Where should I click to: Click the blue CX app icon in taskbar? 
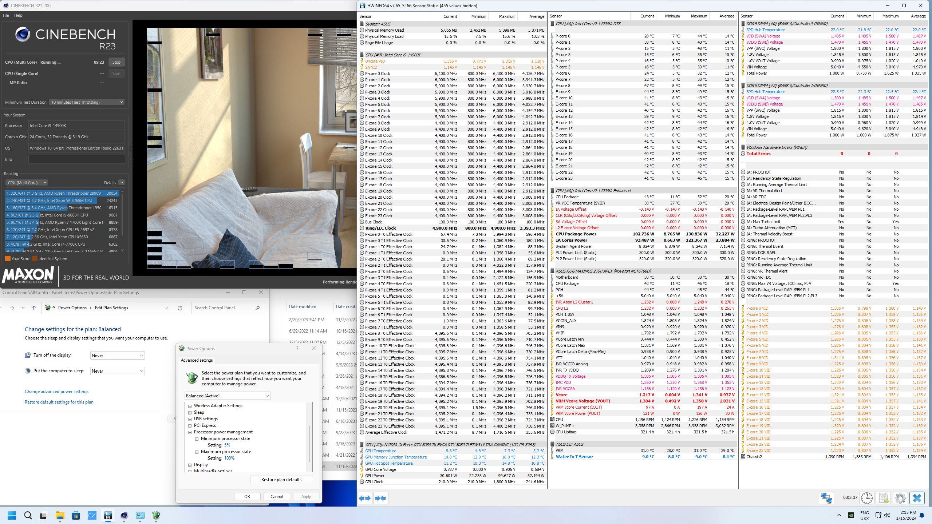pyautogui.click(x=92, y=515)
